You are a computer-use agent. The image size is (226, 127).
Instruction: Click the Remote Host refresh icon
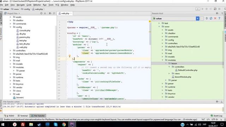point(211,18)
